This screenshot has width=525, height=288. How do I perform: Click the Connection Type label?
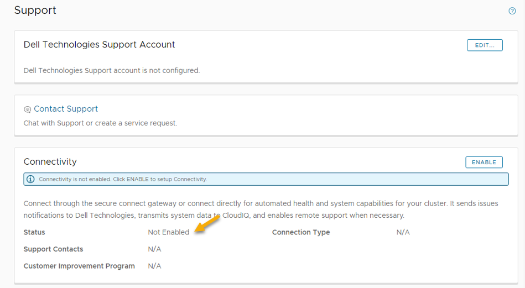point(301,232)
